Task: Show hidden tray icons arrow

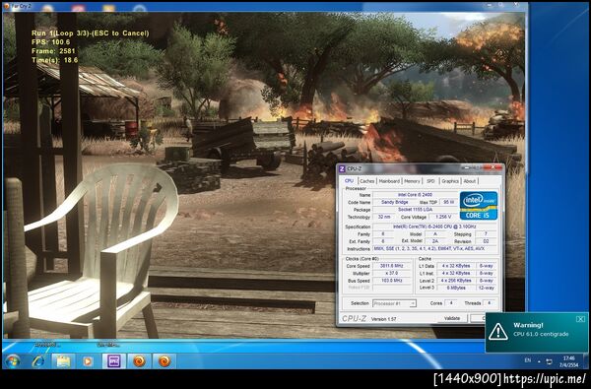Action: click(x=539, y=361)
